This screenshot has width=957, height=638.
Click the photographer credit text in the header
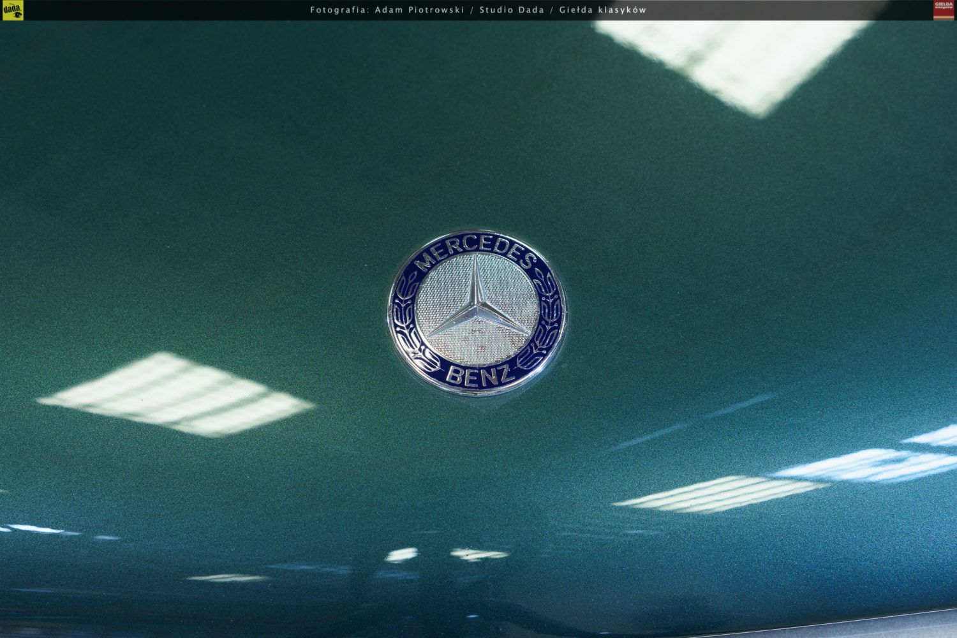click(x=478, y=10)
